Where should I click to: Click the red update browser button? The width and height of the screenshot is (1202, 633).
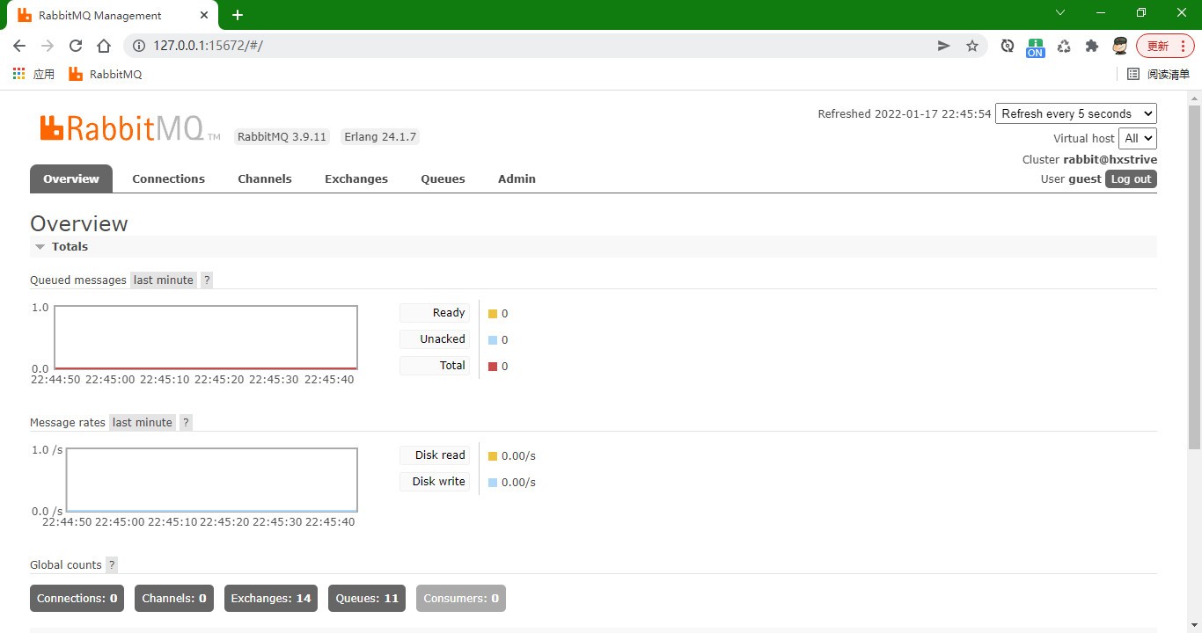(x=1165, y=46)
